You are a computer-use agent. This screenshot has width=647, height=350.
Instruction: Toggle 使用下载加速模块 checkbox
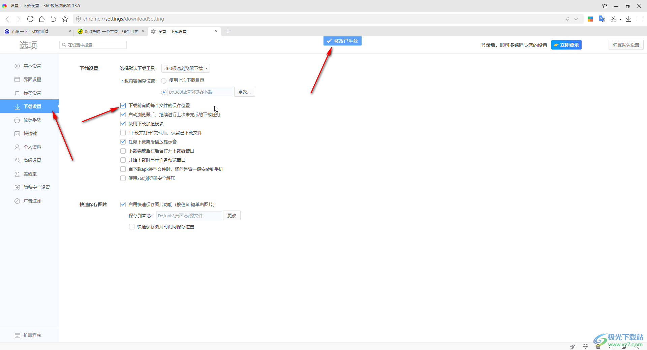tap(123, 124)
